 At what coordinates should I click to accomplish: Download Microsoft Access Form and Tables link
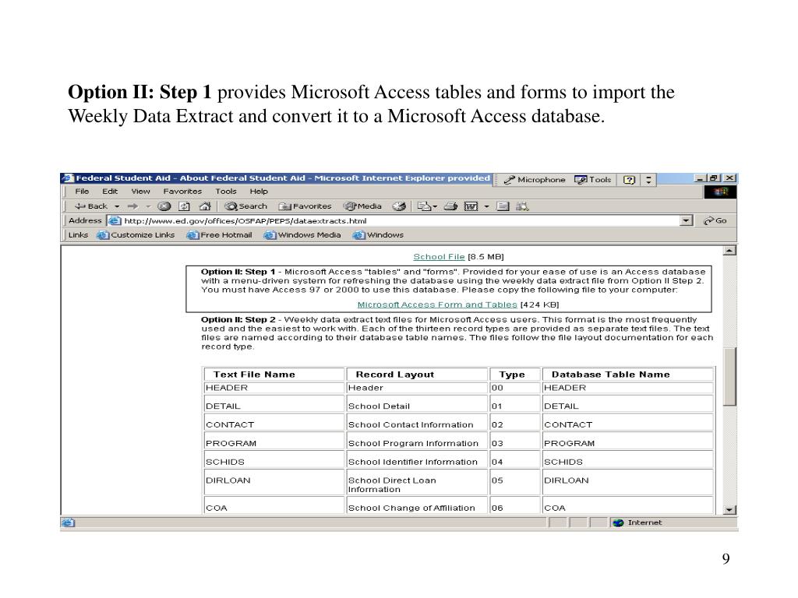[x=437, y=304]
